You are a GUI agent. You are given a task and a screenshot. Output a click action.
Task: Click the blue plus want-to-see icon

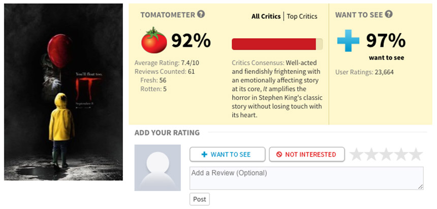(x=348, y=41)
